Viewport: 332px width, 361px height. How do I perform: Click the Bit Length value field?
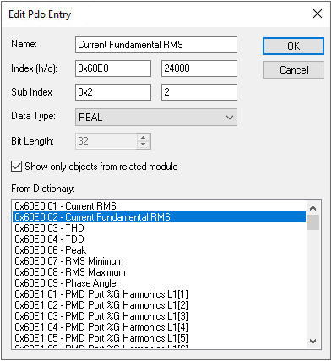pyautogui.click(x=106, y=141)
